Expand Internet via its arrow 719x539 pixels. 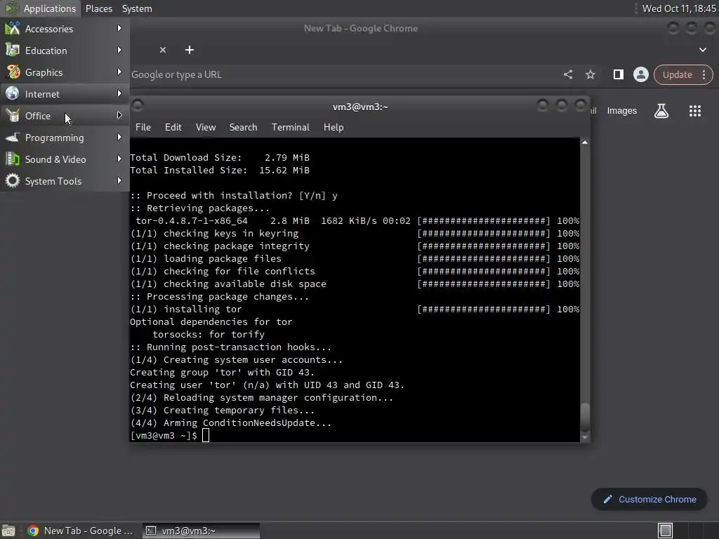[x=119, y=93]
